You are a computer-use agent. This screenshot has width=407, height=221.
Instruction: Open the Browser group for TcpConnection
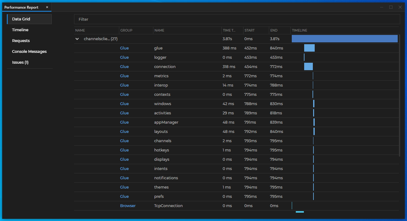pyautogui.click(x=128, y=206)
